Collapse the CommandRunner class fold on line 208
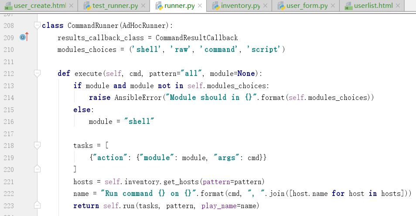This screenshot has height=216, width=416. coord(37,25)
